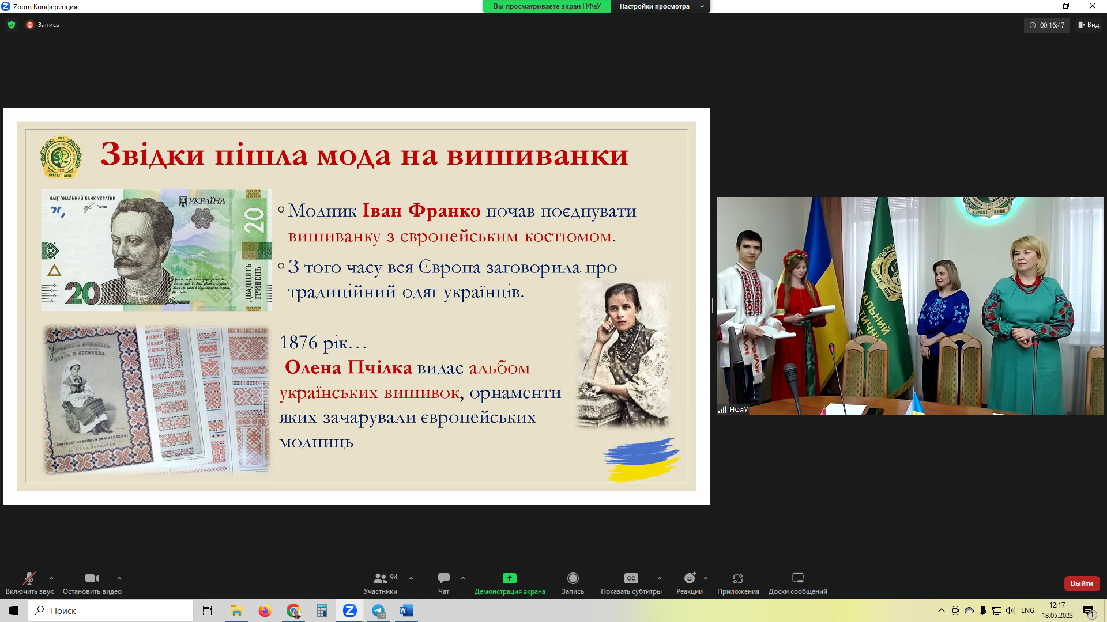1107x622 pixels.
Task: Click the Запись record button in toolbar
Action: [573, 583]
